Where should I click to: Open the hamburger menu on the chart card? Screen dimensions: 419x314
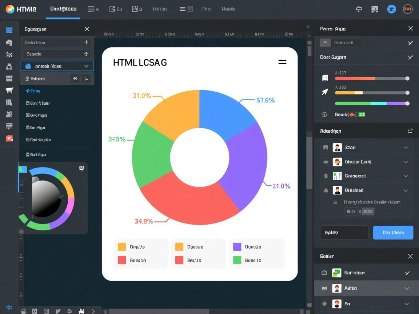[282, 62]
